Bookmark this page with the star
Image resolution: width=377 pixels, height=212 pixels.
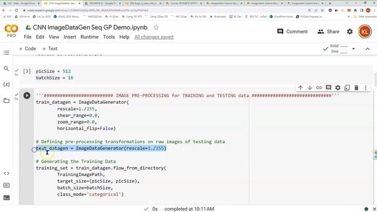point(322,11)
